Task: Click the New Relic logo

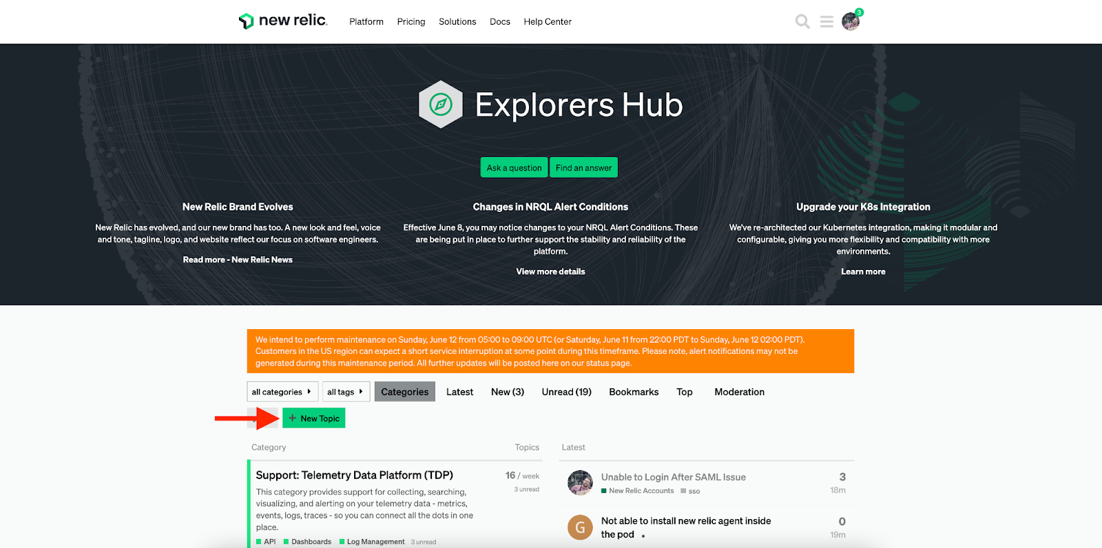Action: [282, 21]
